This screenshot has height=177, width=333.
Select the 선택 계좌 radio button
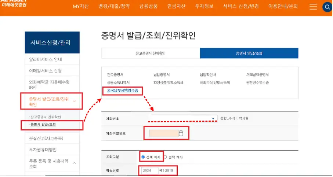pos(165,157)
